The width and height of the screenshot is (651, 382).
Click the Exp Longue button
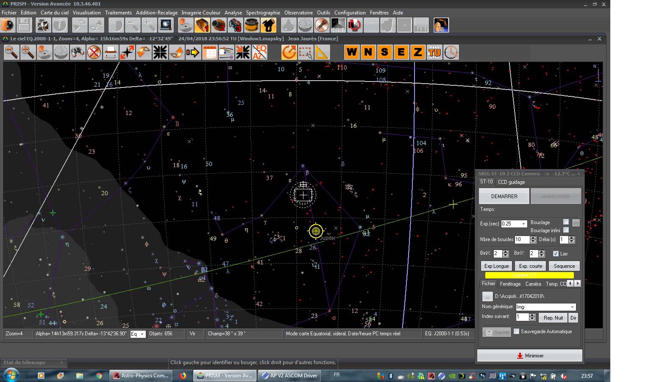click(496, 266)
